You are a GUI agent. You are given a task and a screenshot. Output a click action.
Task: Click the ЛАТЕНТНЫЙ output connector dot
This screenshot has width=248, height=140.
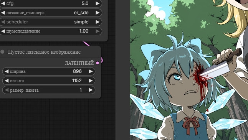coord(98,63)
